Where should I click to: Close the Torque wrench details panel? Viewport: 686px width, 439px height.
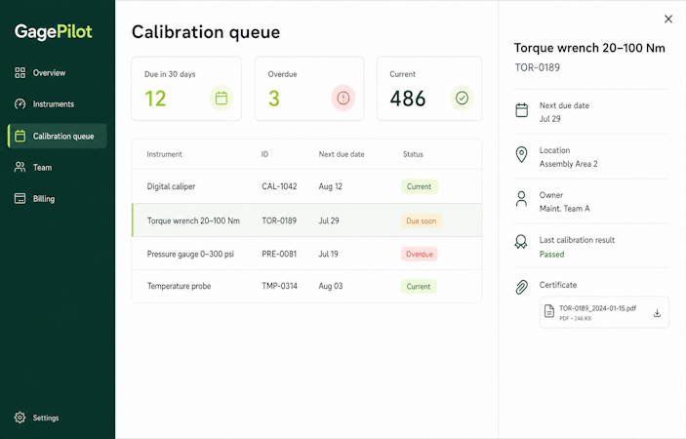coord(668,19)
